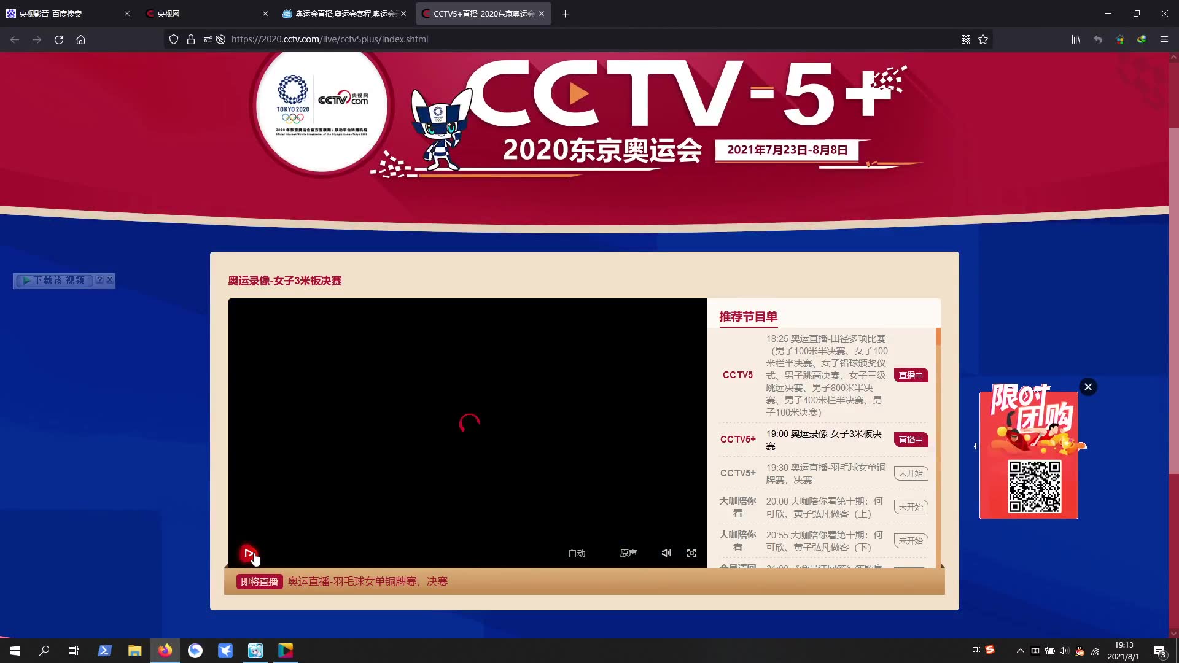
Task: Click the CCTV.com Tokyo 2020 logo
Action: pos(322,106)
